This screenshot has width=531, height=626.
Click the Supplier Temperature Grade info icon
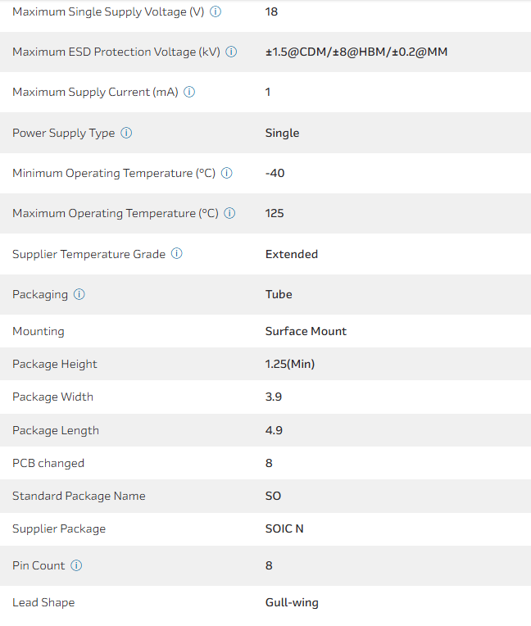[176, 254]
